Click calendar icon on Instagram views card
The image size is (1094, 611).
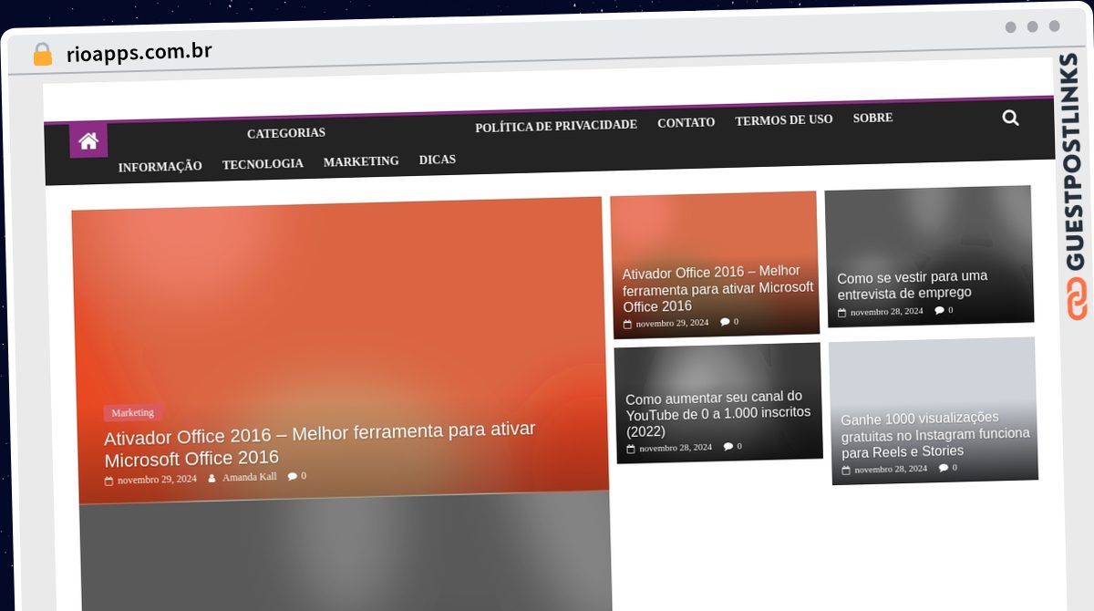[845, 471]
